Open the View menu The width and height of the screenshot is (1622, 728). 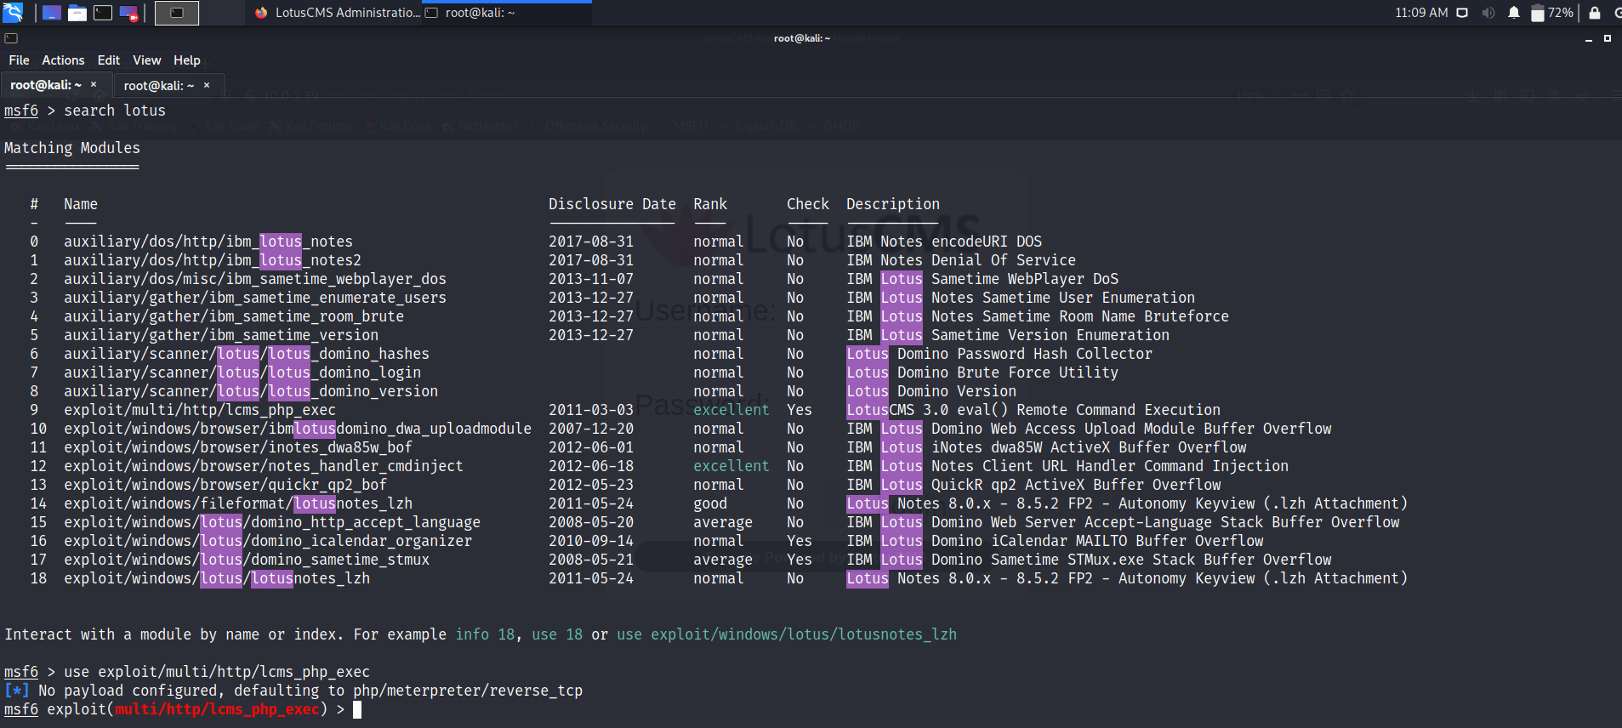(x=146, y=60)
